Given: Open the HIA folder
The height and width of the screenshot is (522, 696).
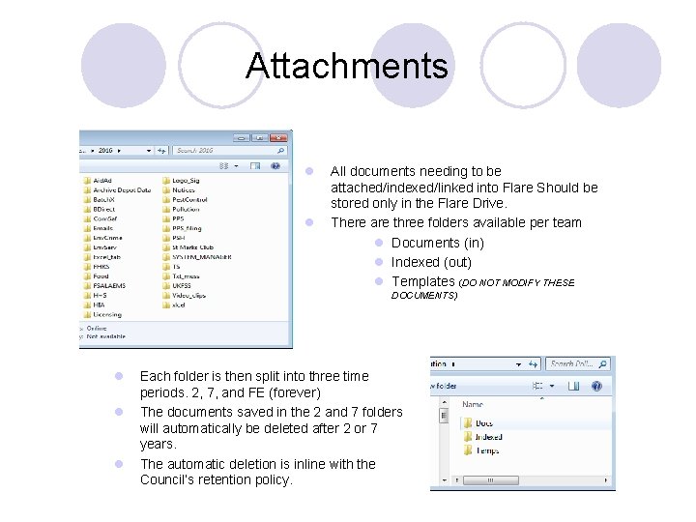Looking at the screenshot, I should coord(95,304).
